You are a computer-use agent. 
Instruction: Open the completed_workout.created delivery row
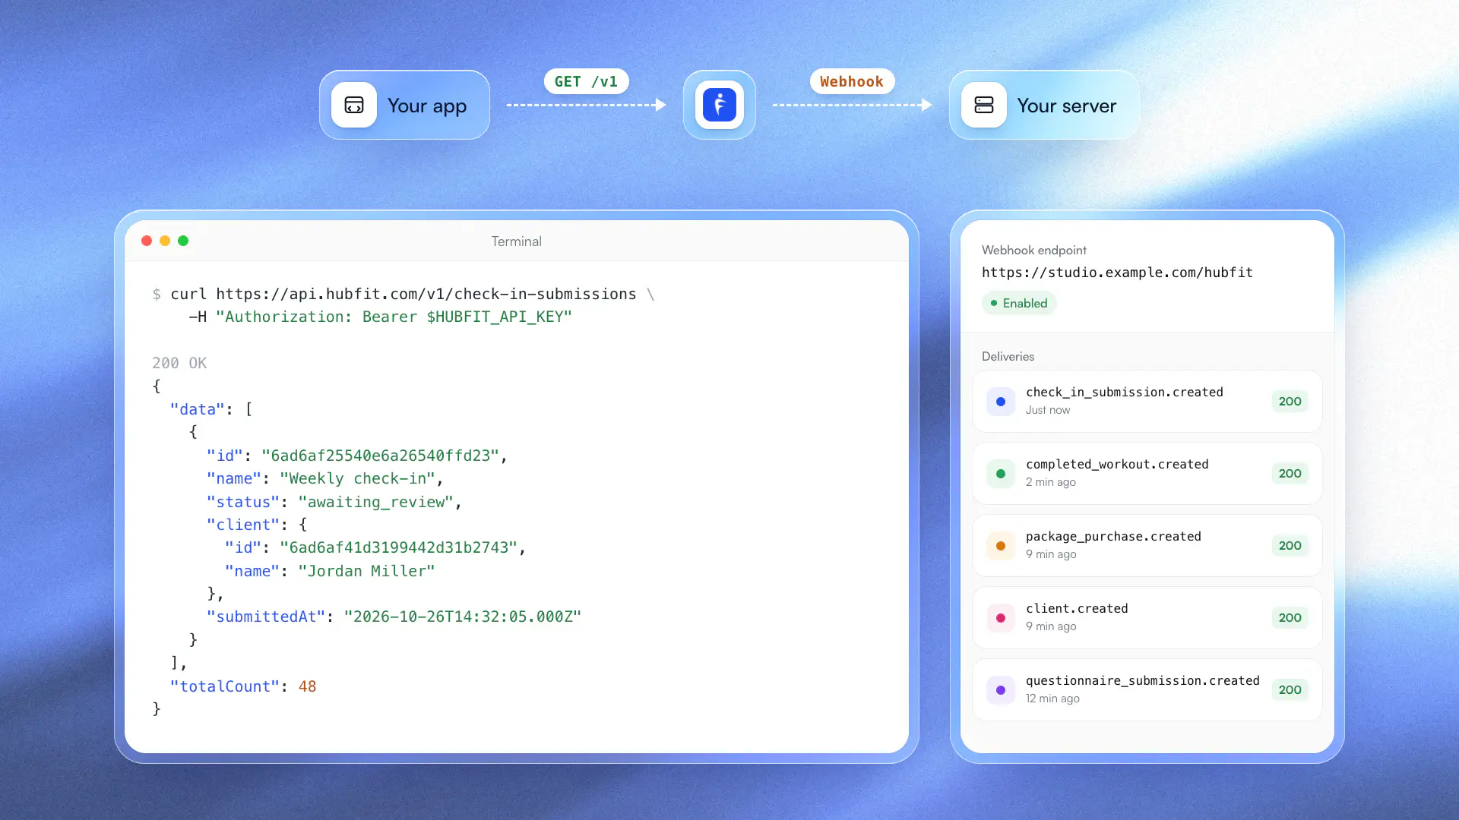click(x=1147, y=474)
